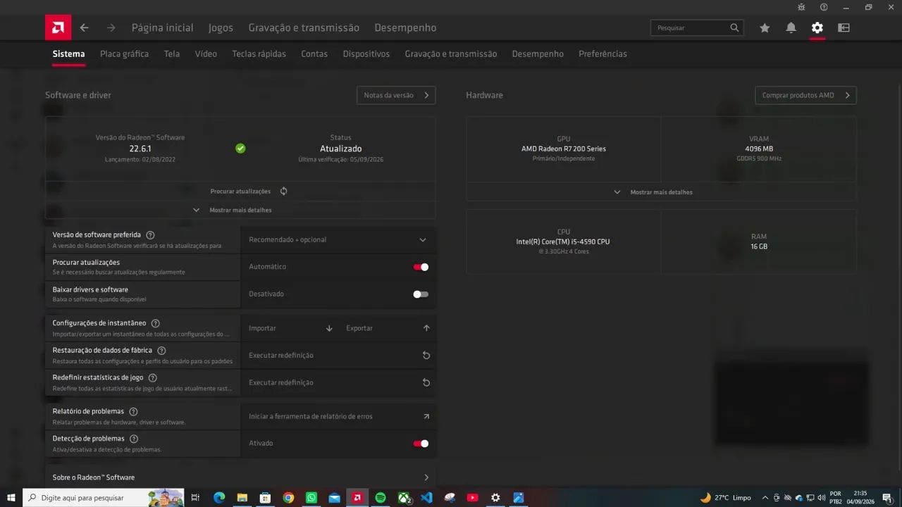
Task: Click the Exportar up arrow icon
Action: [426, 328]
